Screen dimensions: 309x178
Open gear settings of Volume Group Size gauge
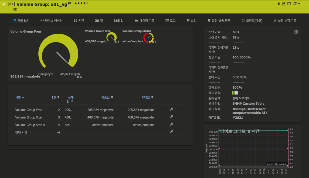tap(116, 42)
